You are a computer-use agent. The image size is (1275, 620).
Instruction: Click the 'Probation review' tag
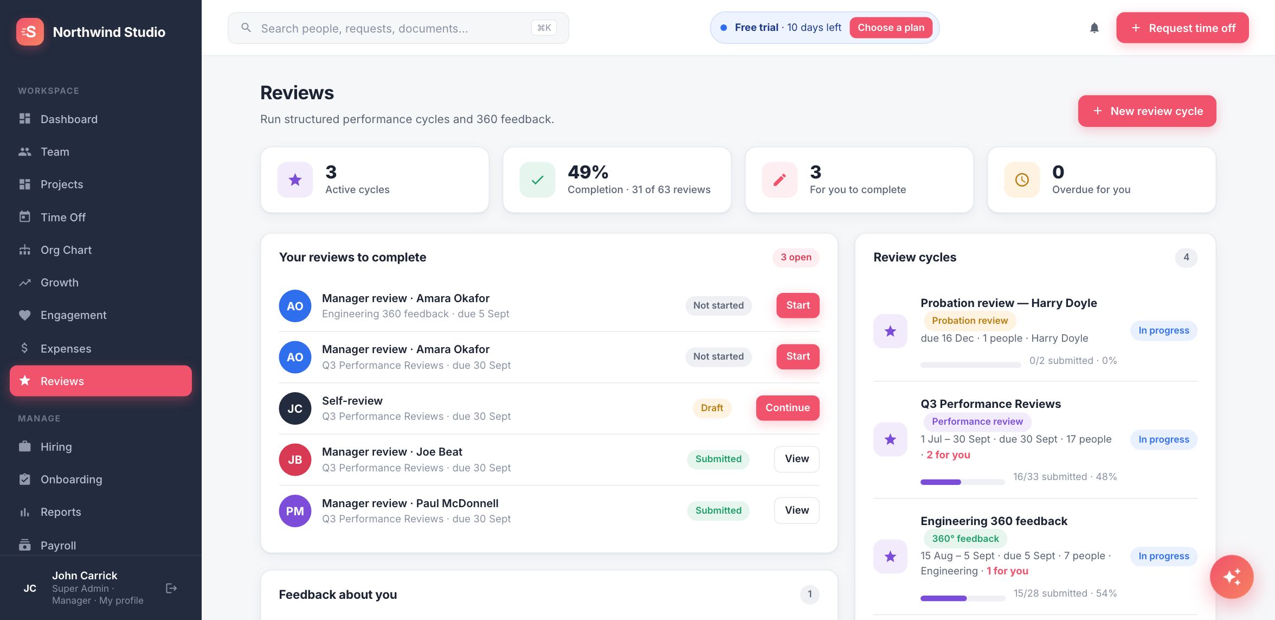click(969, 321)
